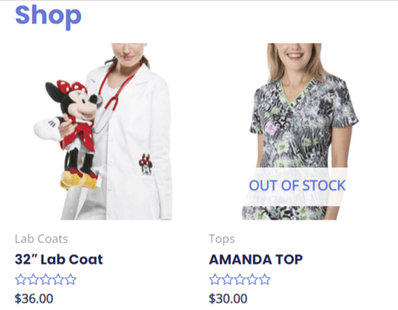View the lab coat product image
398x310 pixels.
tap(104, 131)
